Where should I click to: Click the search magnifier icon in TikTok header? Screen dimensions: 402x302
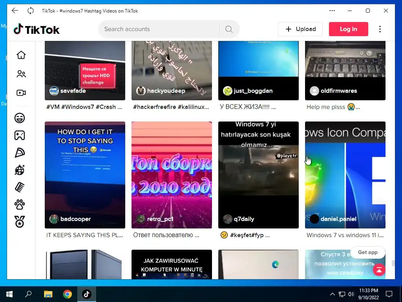tap(229, 29)
